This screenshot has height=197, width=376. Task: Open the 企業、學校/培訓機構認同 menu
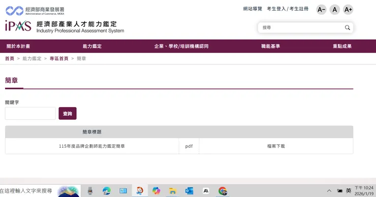pyautogui.click(x=181, y=46)
